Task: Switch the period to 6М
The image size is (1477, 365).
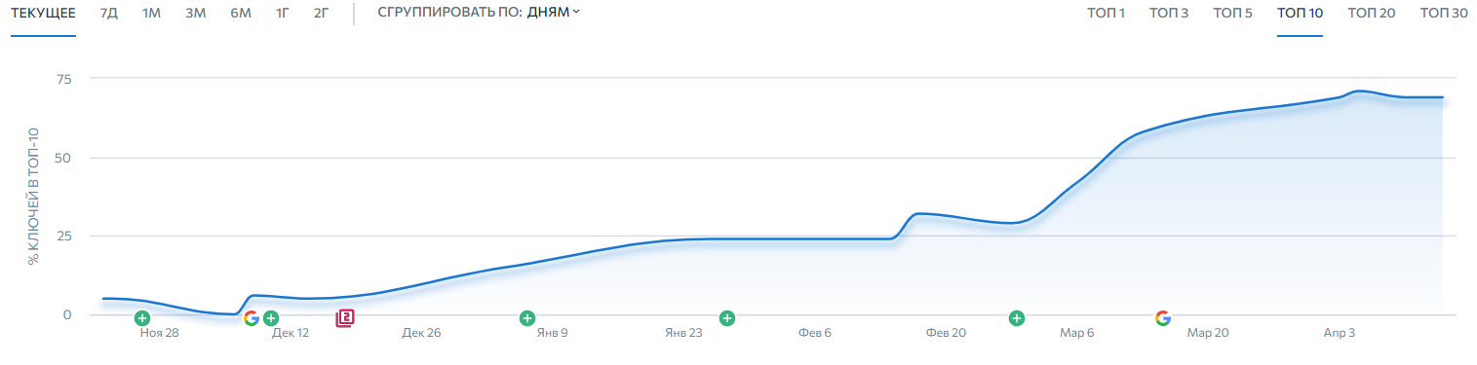Action: tap(241, 13)
